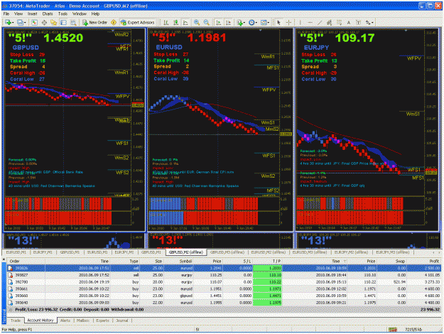Click the green 110.10 T/P cell
The height and width of the screenshot is (334, 444).
pyautogui.click(x=267, y=275)
